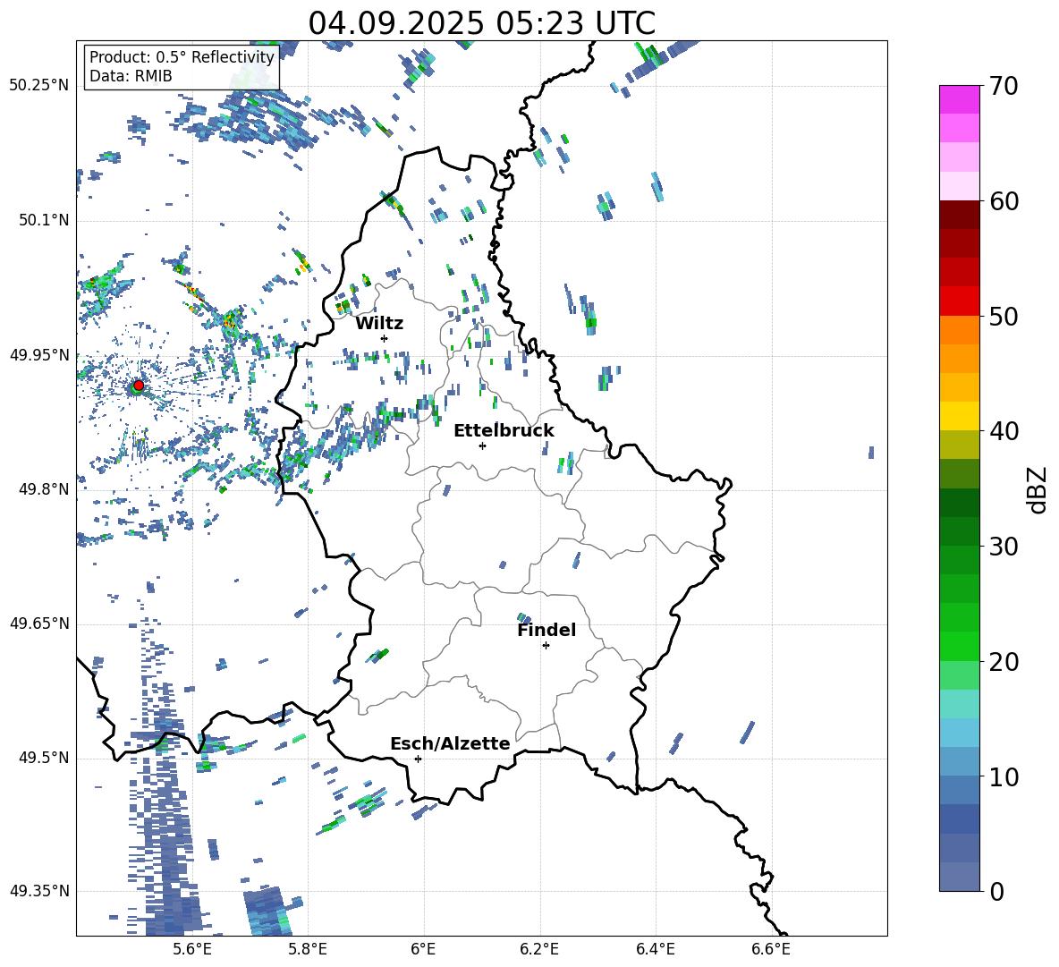Viewport: 1059px width, 967px height.
Task: Click the 49.35°N latitude label
Action: tap(39, 891)
